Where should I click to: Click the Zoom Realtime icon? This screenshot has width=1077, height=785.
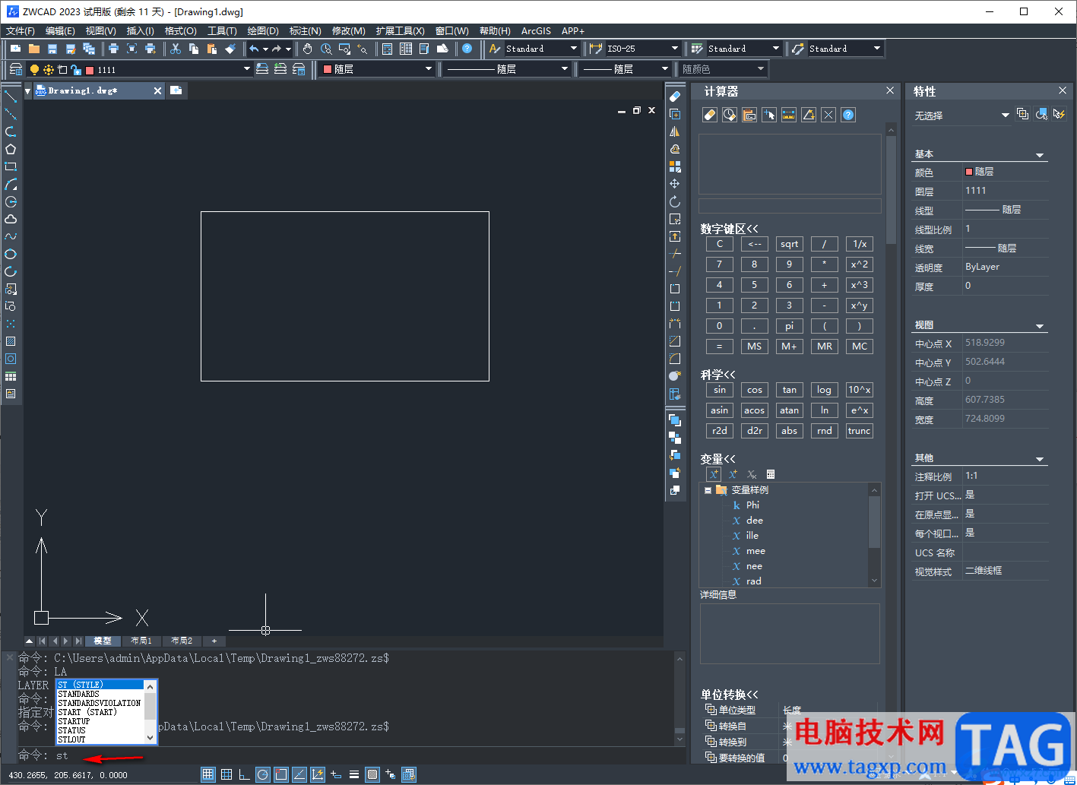click(x=326, y=49)
